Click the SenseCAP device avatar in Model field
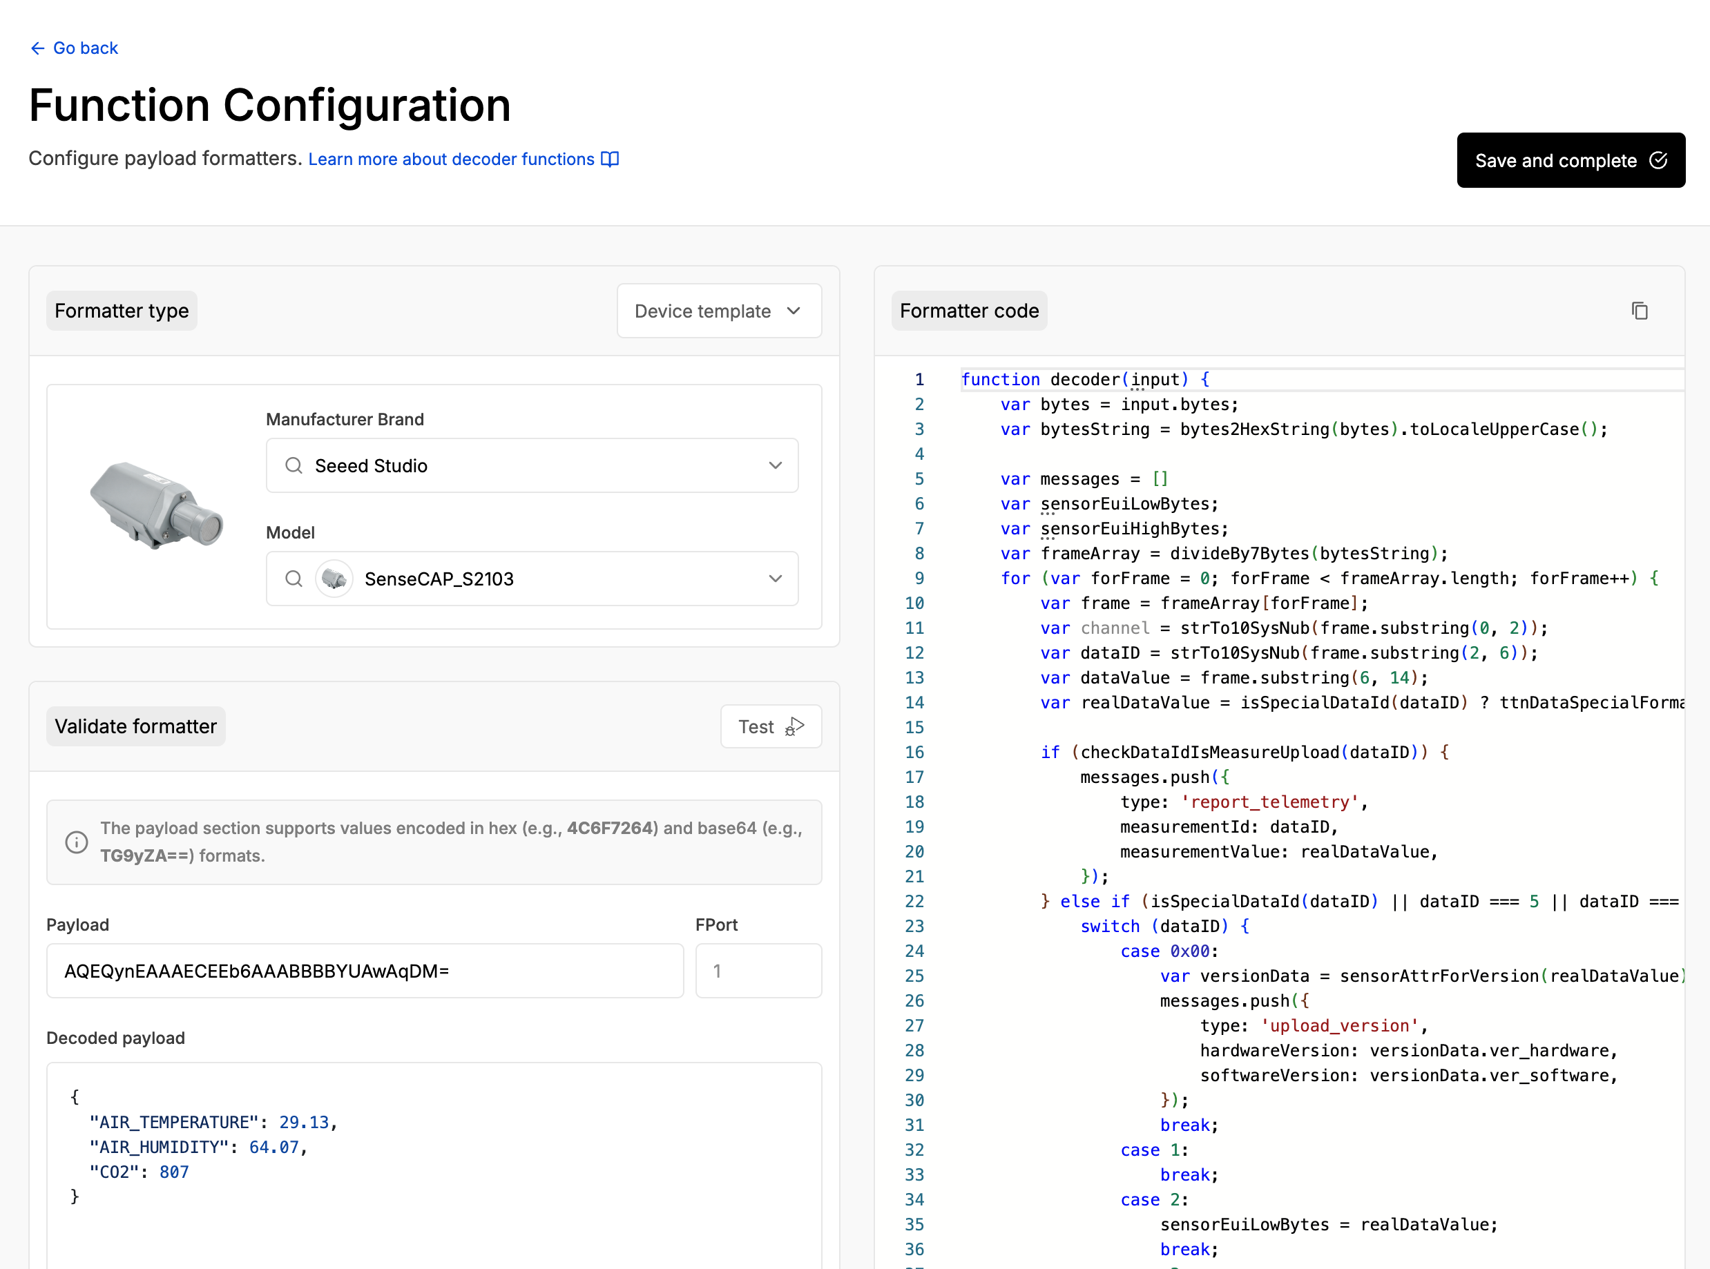The width and height of the screenshot is (1710, 1269). click(x=334, y=579)
